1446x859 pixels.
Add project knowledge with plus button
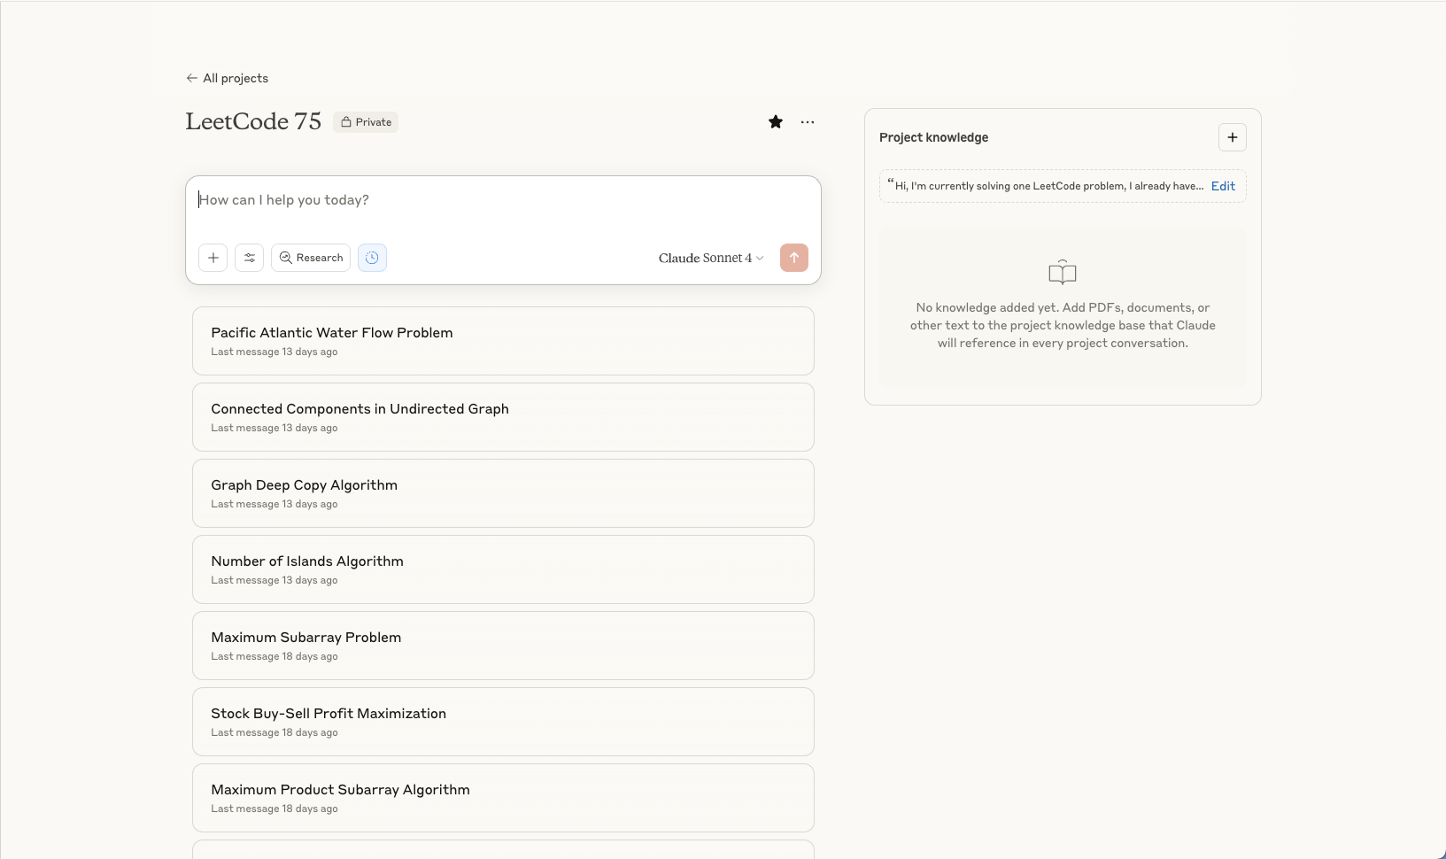coord(1233,137)
